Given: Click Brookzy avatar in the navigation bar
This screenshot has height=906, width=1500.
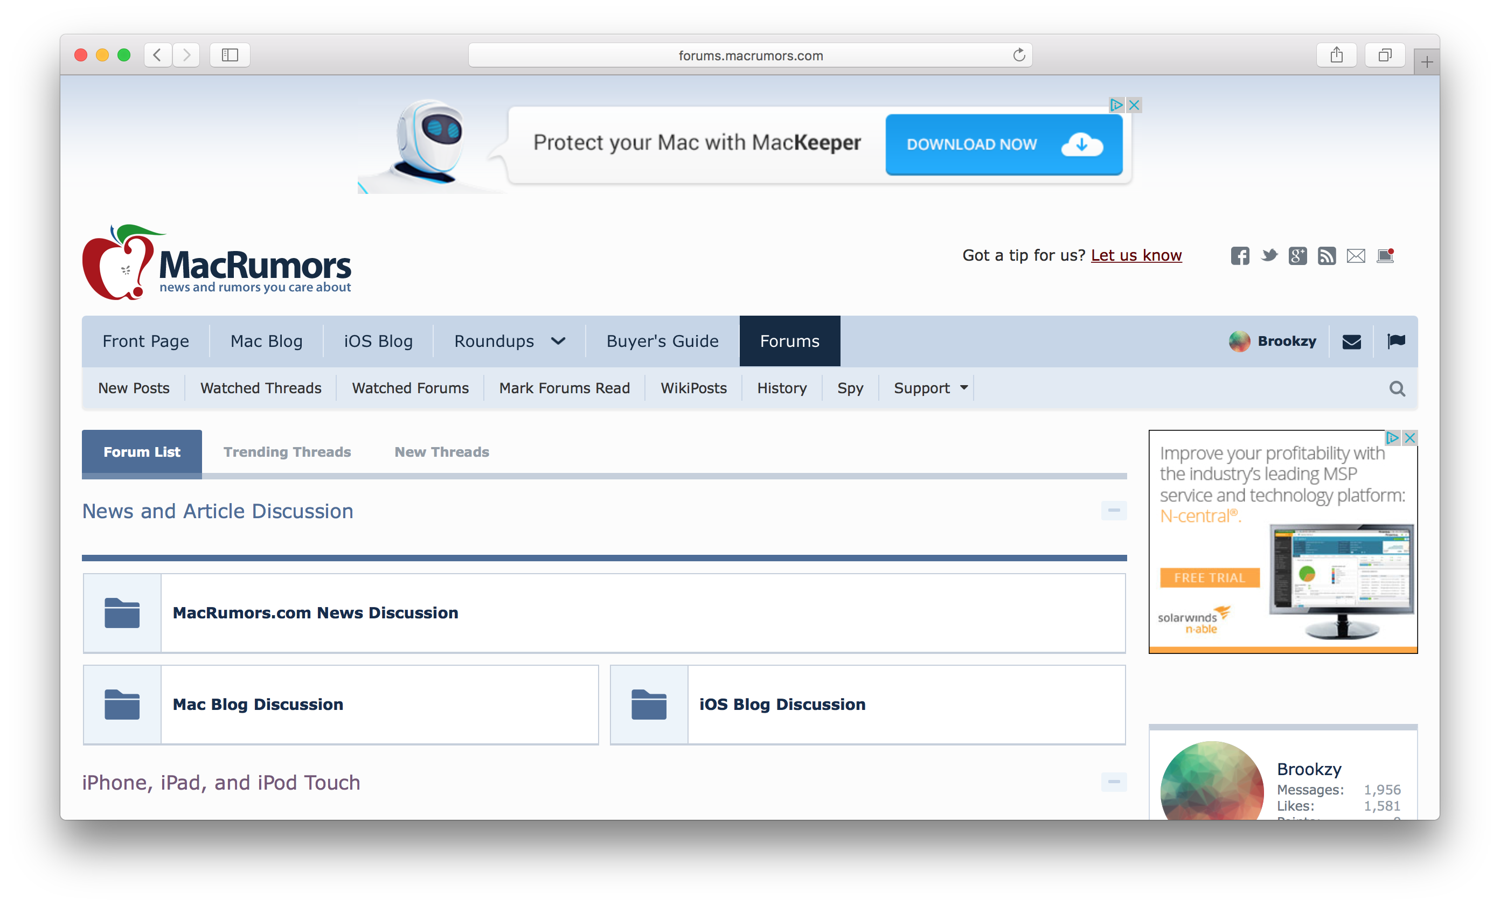Looking at the screenshot, I should coord(1239,342).
